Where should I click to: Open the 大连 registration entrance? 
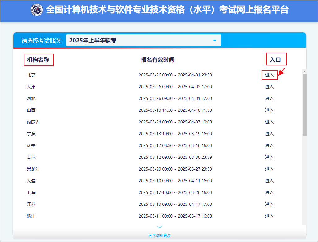[x=269, y=181]
